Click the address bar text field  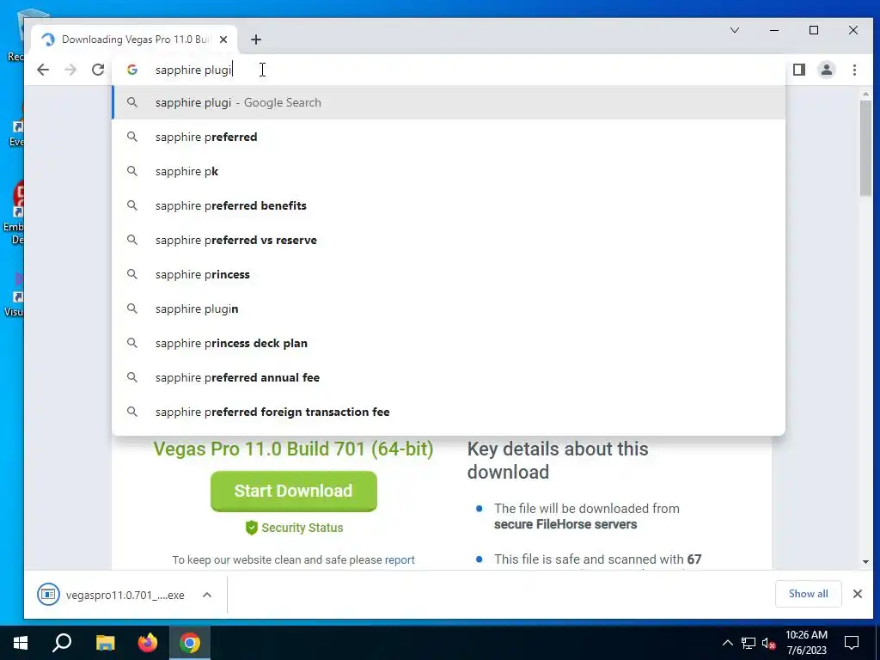point(449,70)
